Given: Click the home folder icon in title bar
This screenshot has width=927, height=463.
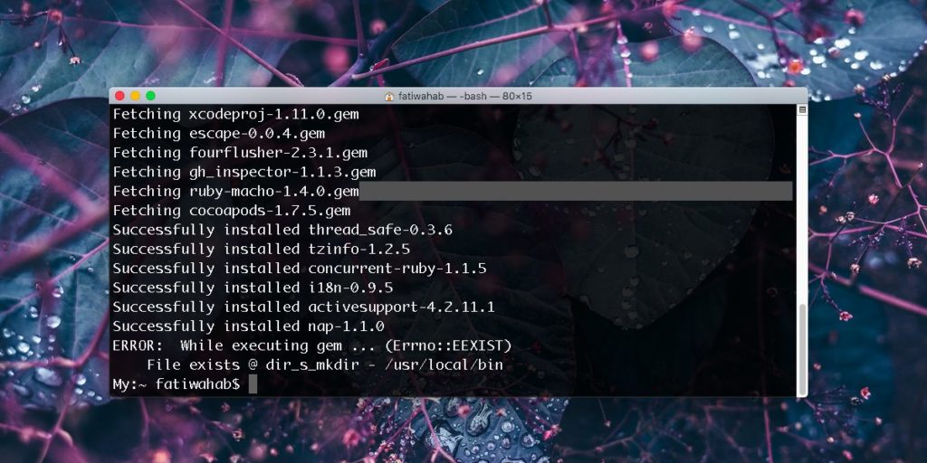Looking at the screenshot, I should (389, 96).
